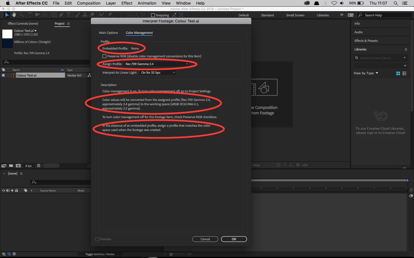This screenshot has width=414, height=258.
Task: Select the Roto Brush tool
Action: [101, 15]
